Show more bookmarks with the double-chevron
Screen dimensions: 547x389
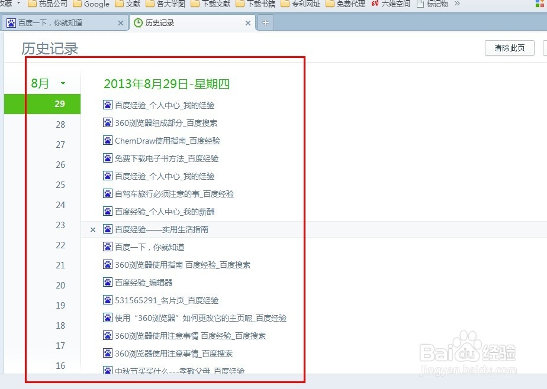[x=457, y=4]
